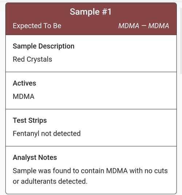Click the Sample #1 card title

tap(91, 12)
